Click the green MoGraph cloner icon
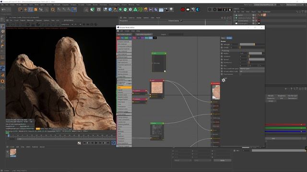Image resolution: width=307 pixels, height=172 pixels. [x=135, y=10]
